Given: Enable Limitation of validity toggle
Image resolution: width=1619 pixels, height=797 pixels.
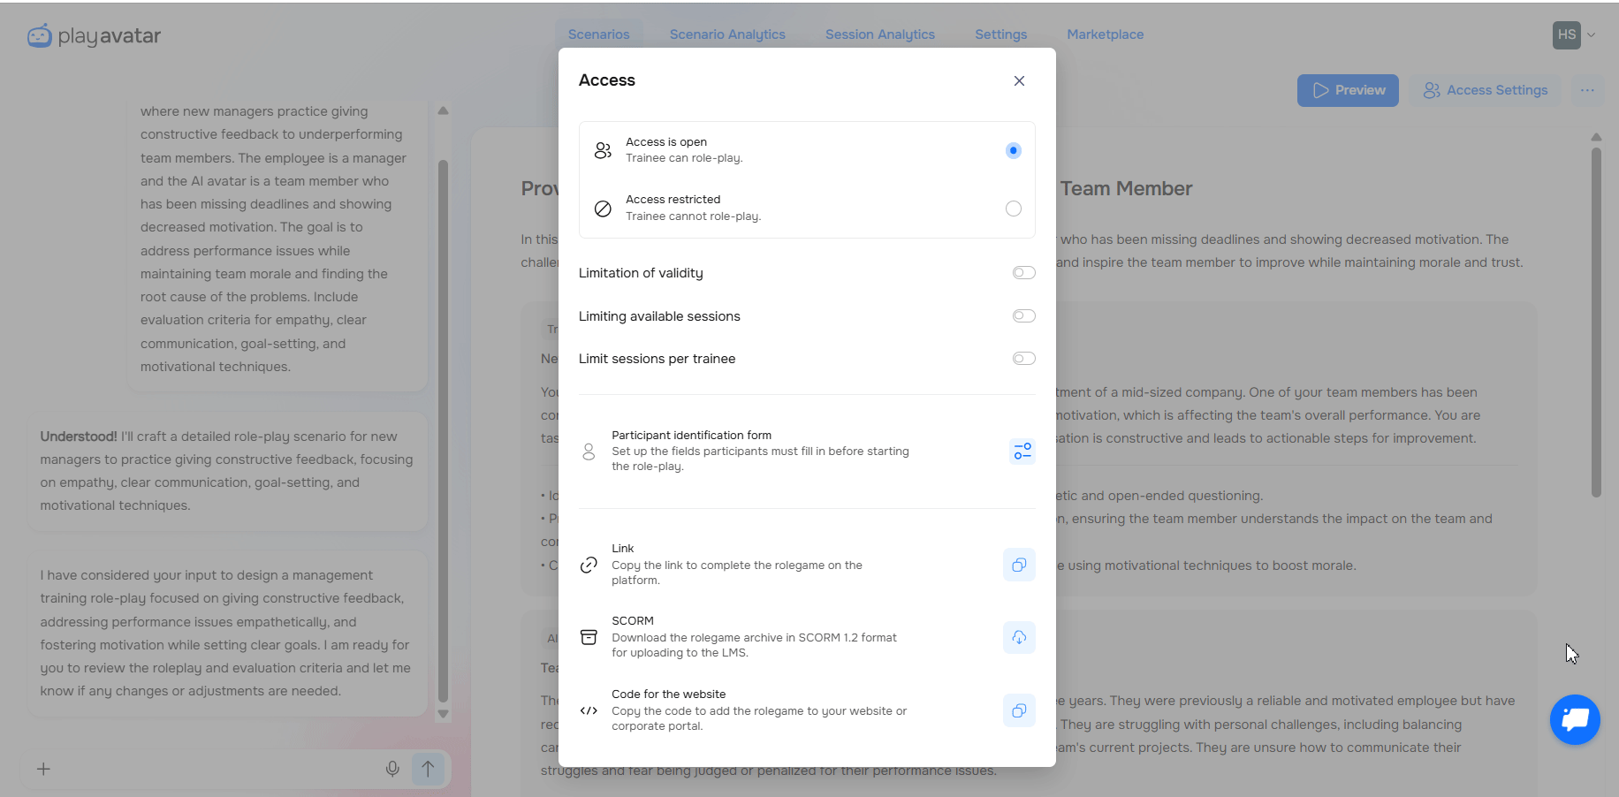Looking at the screenshot, I should click(x=1023, y=273).
